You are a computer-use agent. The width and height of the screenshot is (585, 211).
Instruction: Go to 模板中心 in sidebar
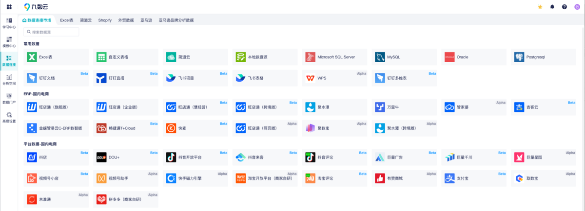click(9, 42)
